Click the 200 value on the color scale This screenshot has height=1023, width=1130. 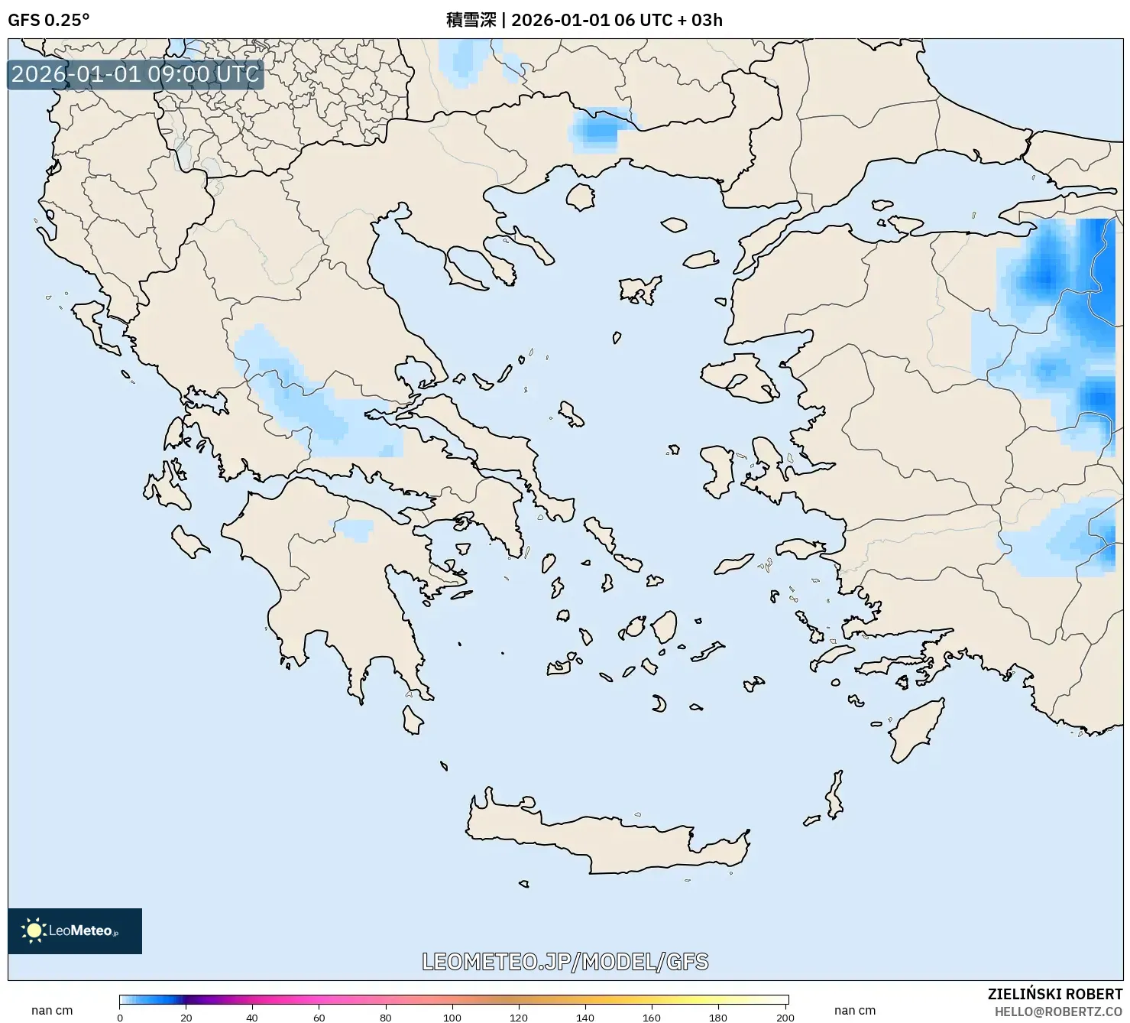784,1017
